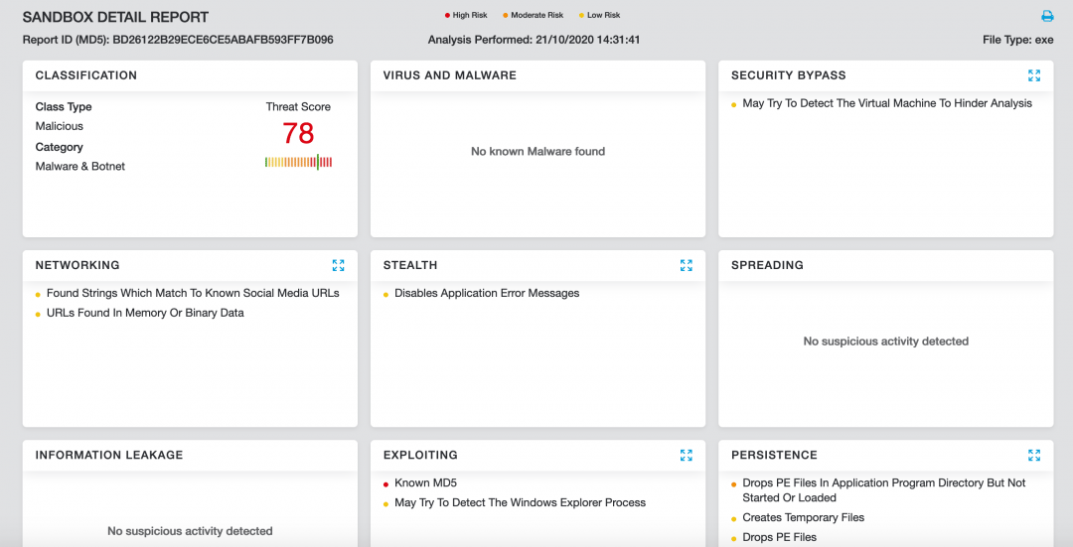Click the Low Risk legend indicator
This screenshot has height=547, width=1073.
point(599,16)
